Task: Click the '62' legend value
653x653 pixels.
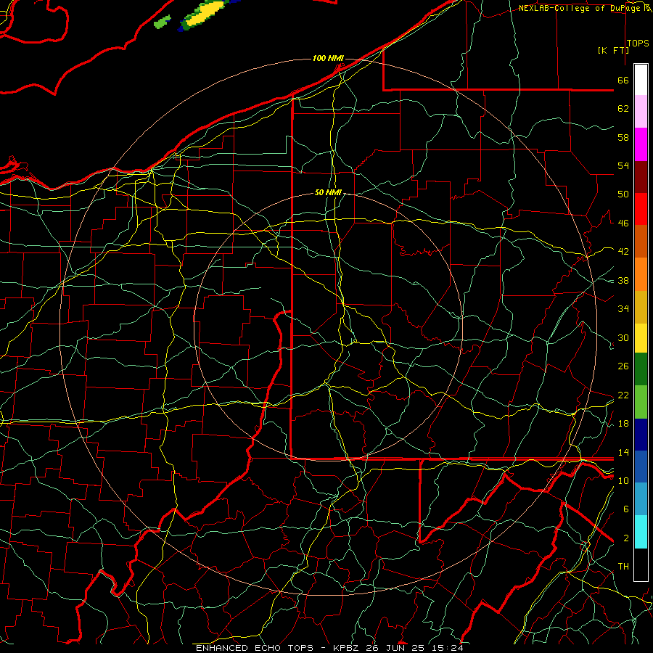Action: 623,109
